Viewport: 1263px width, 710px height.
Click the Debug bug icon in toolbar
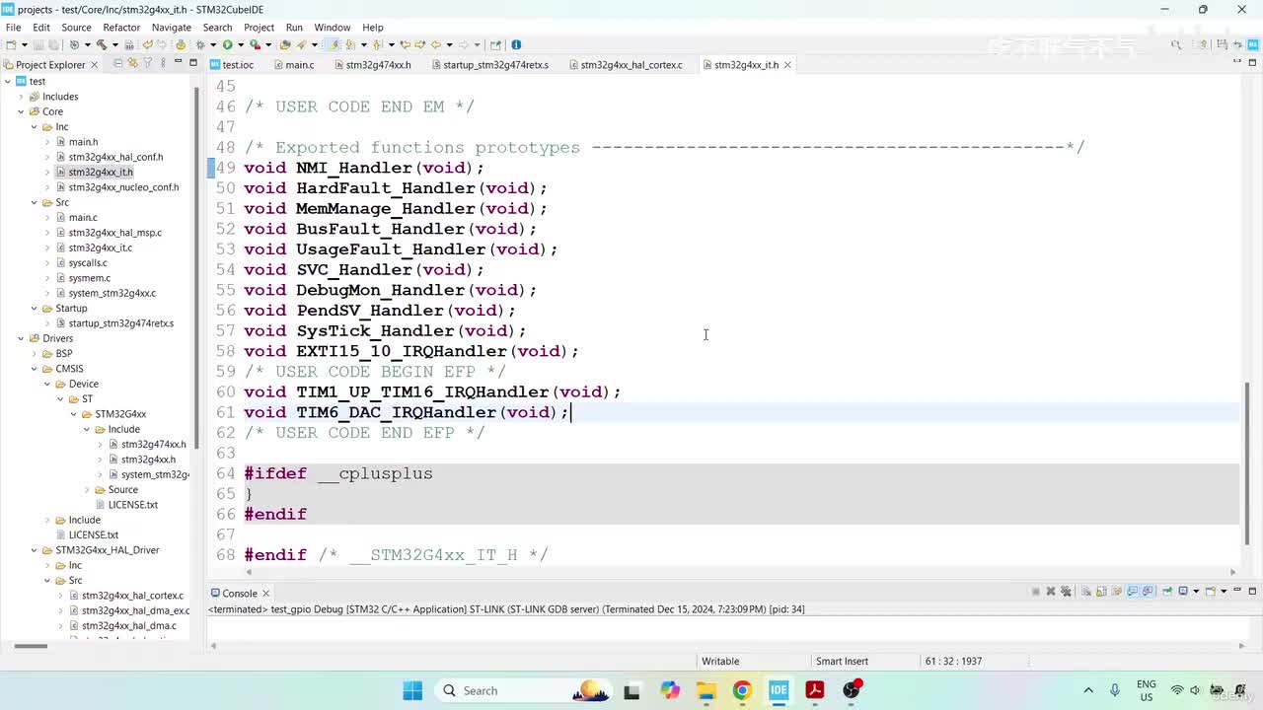coord(200,44)
